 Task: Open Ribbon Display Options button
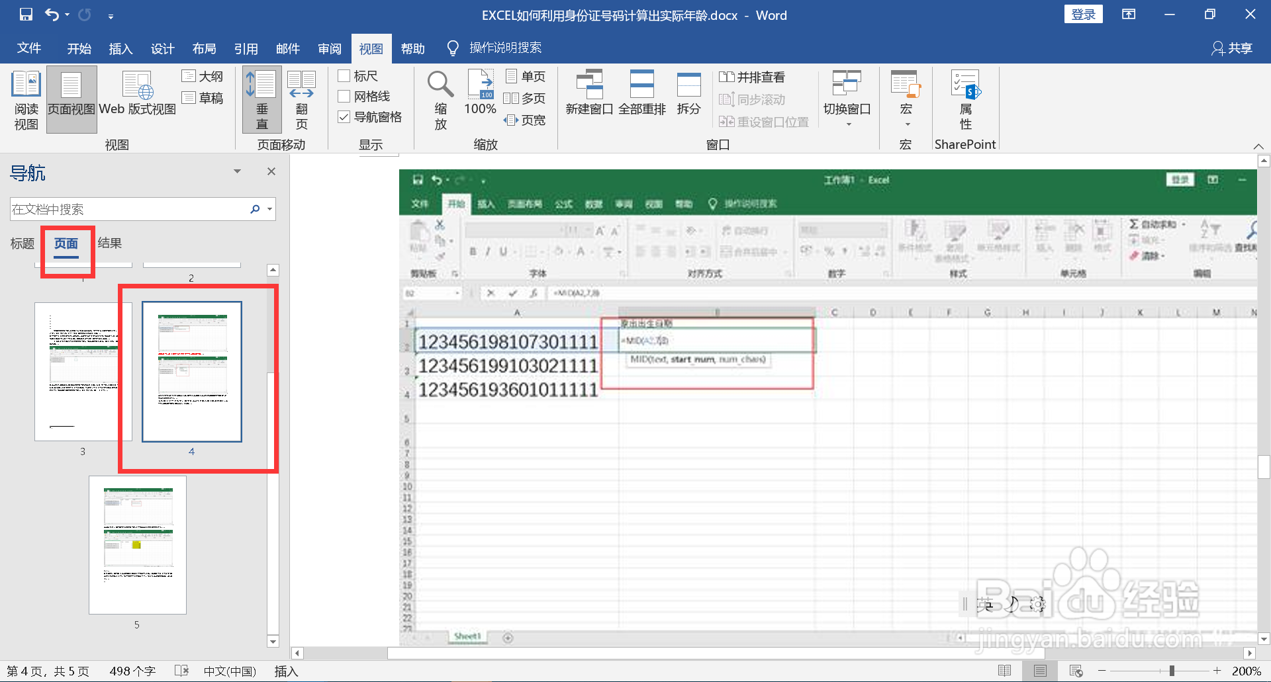(1129, 15)
